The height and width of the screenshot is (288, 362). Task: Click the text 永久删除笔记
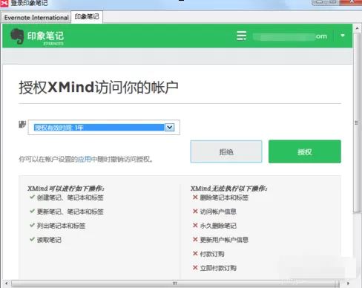[218, 226]
